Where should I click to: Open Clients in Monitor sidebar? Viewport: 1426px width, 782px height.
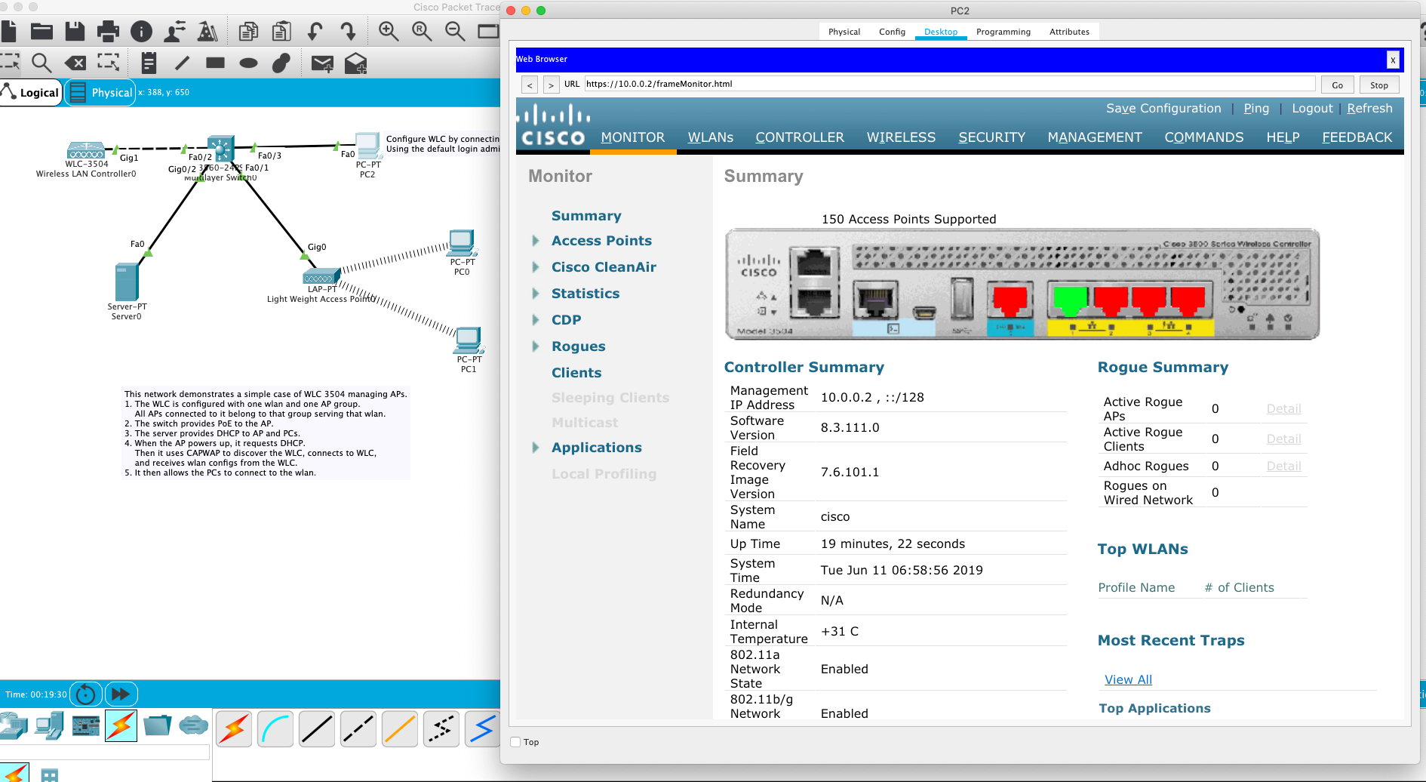(576, 373)
